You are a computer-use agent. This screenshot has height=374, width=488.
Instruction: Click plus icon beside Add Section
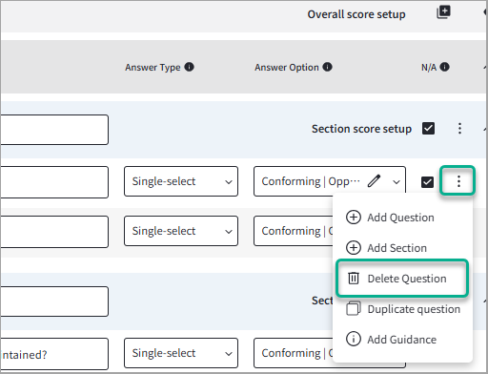pyautogui.click(x=354, y=248)
